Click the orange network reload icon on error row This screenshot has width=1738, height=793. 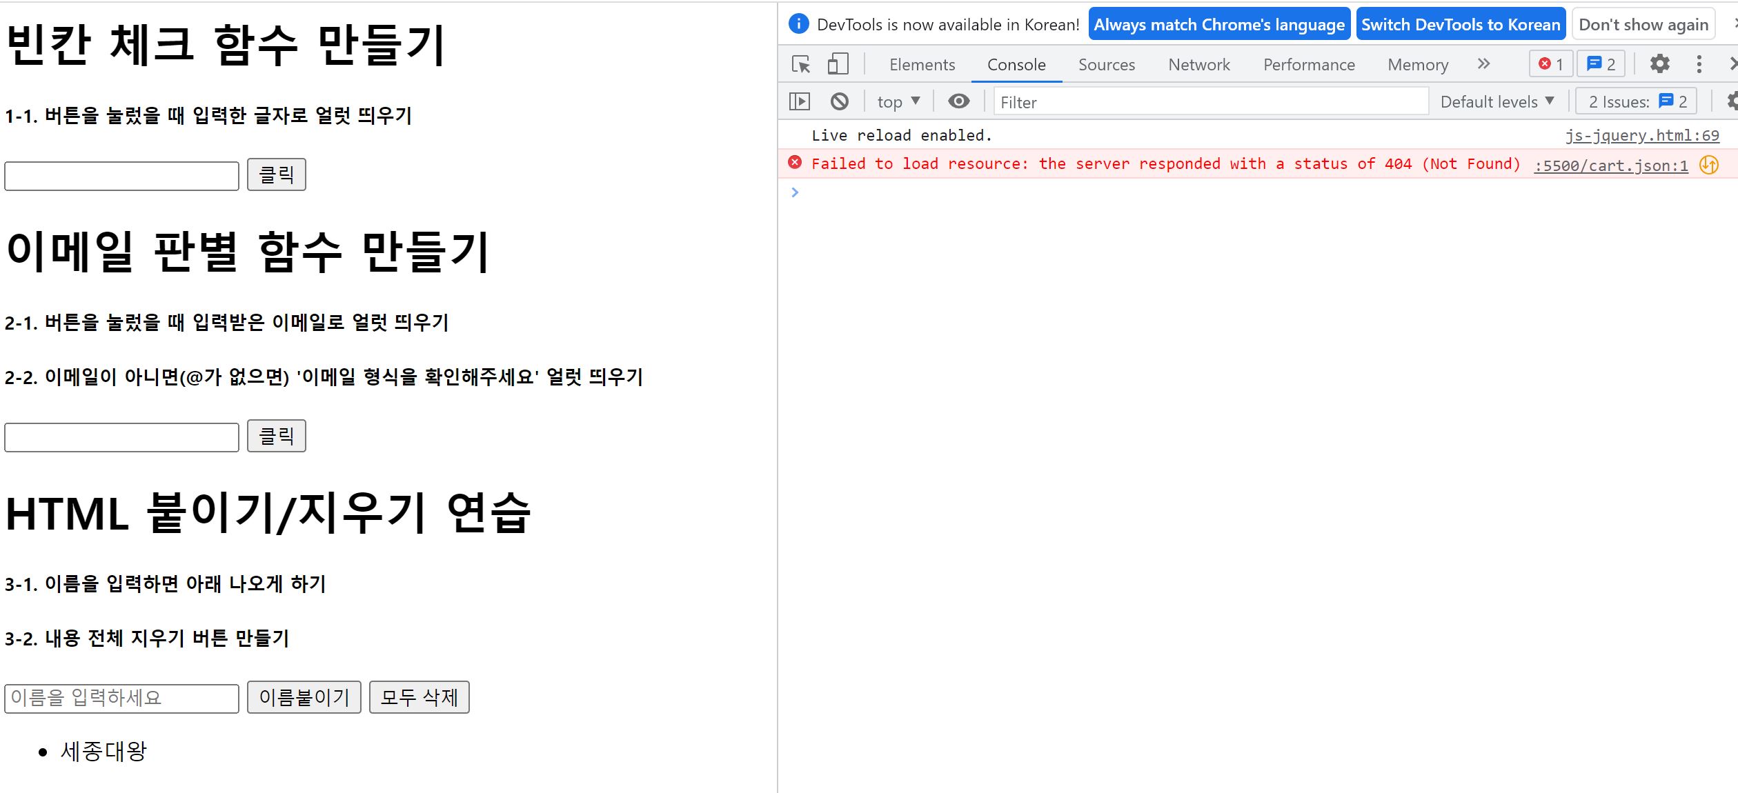(1709, 165)
